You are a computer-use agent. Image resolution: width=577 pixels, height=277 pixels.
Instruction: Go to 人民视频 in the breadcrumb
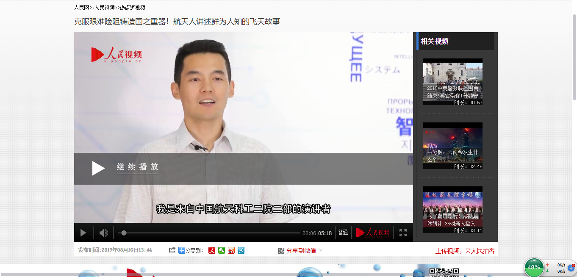click(x=104, y=8)
